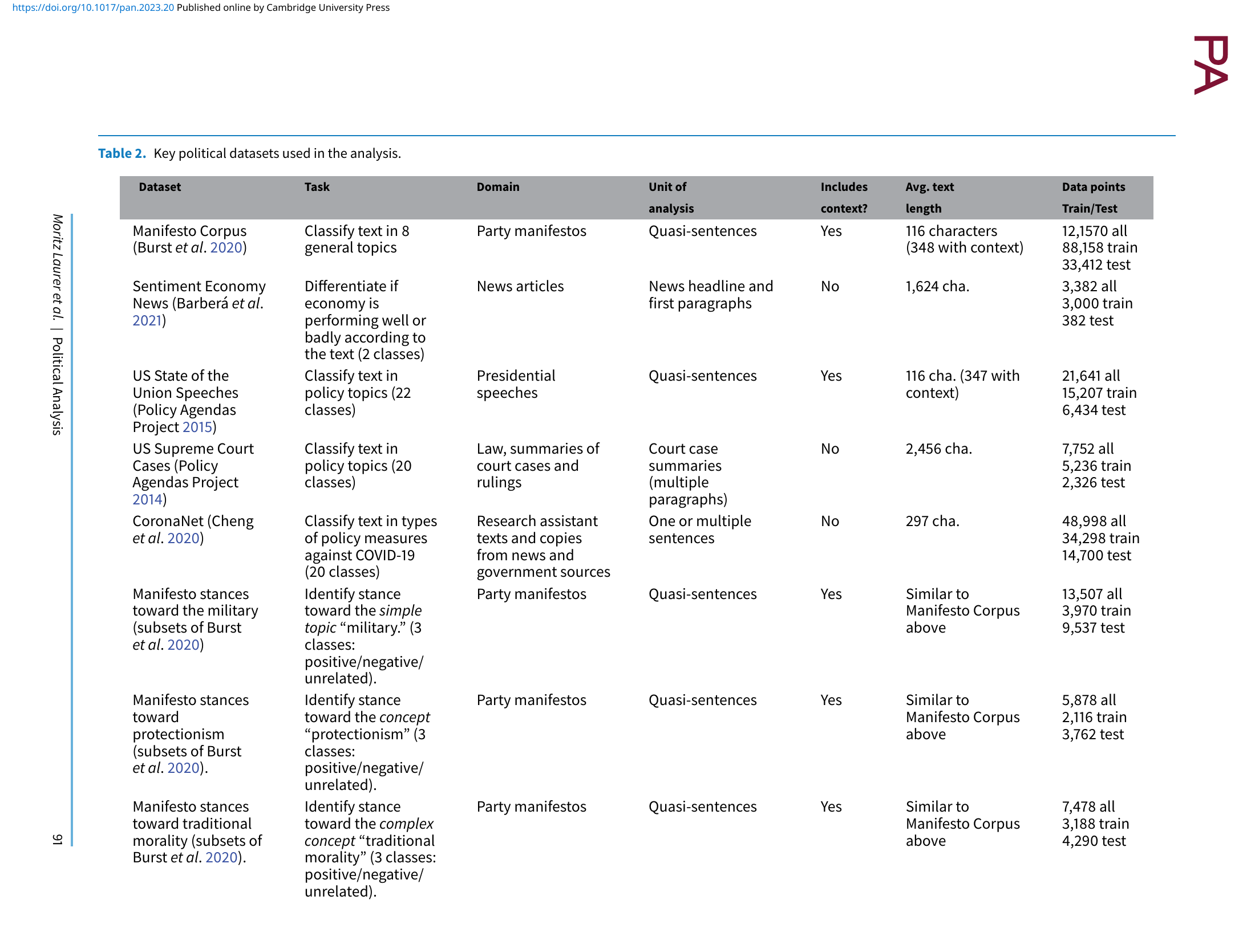Click the Includes context? column header
1255x941 pixels.
[844, 198]
